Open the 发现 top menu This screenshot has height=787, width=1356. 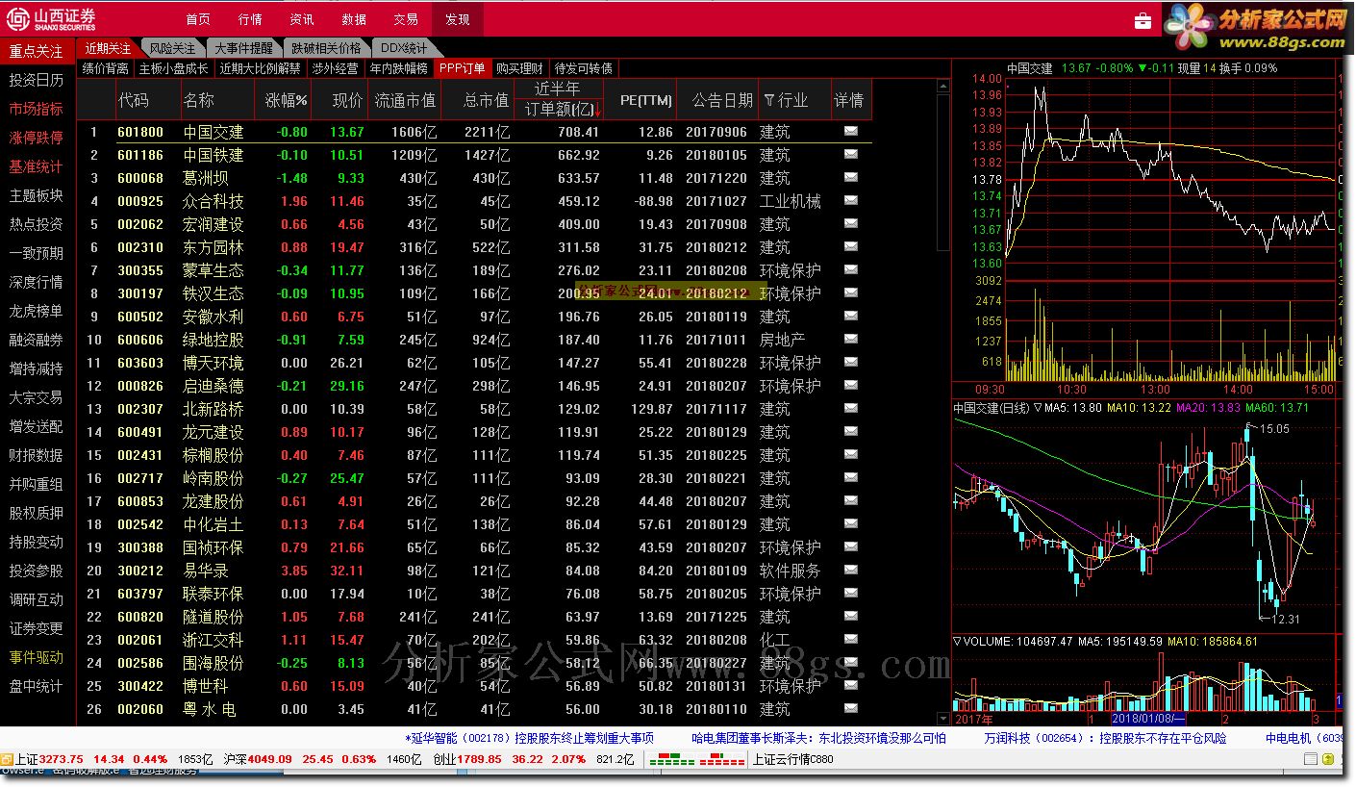pos(458,19)
